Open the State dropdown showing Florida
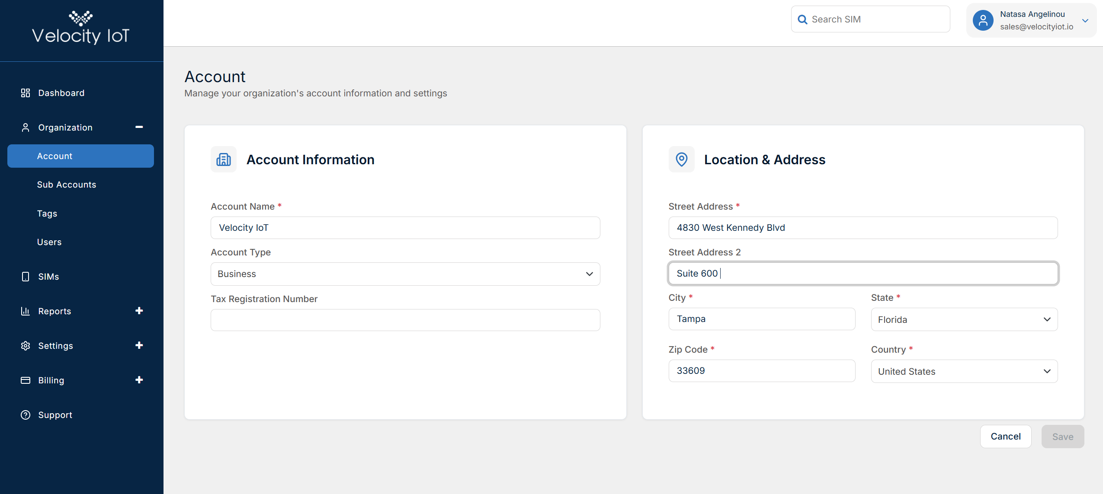1103x494 pixels. (x=964, y=319)
